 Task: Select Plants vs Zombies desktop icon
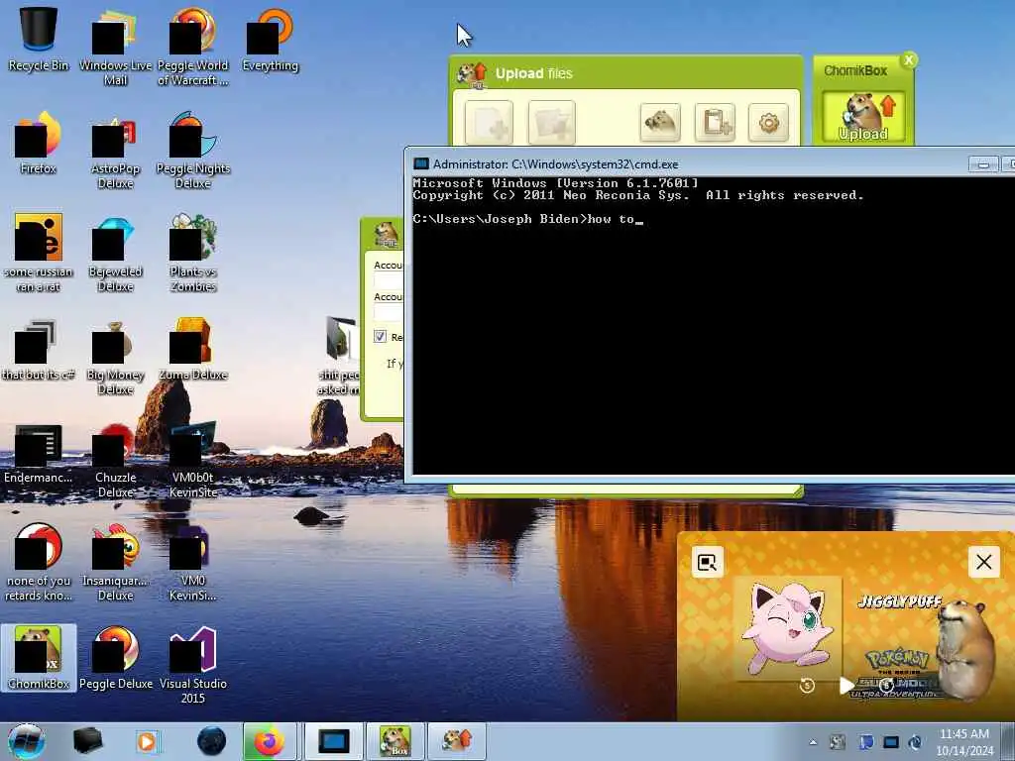pos(193,253)
